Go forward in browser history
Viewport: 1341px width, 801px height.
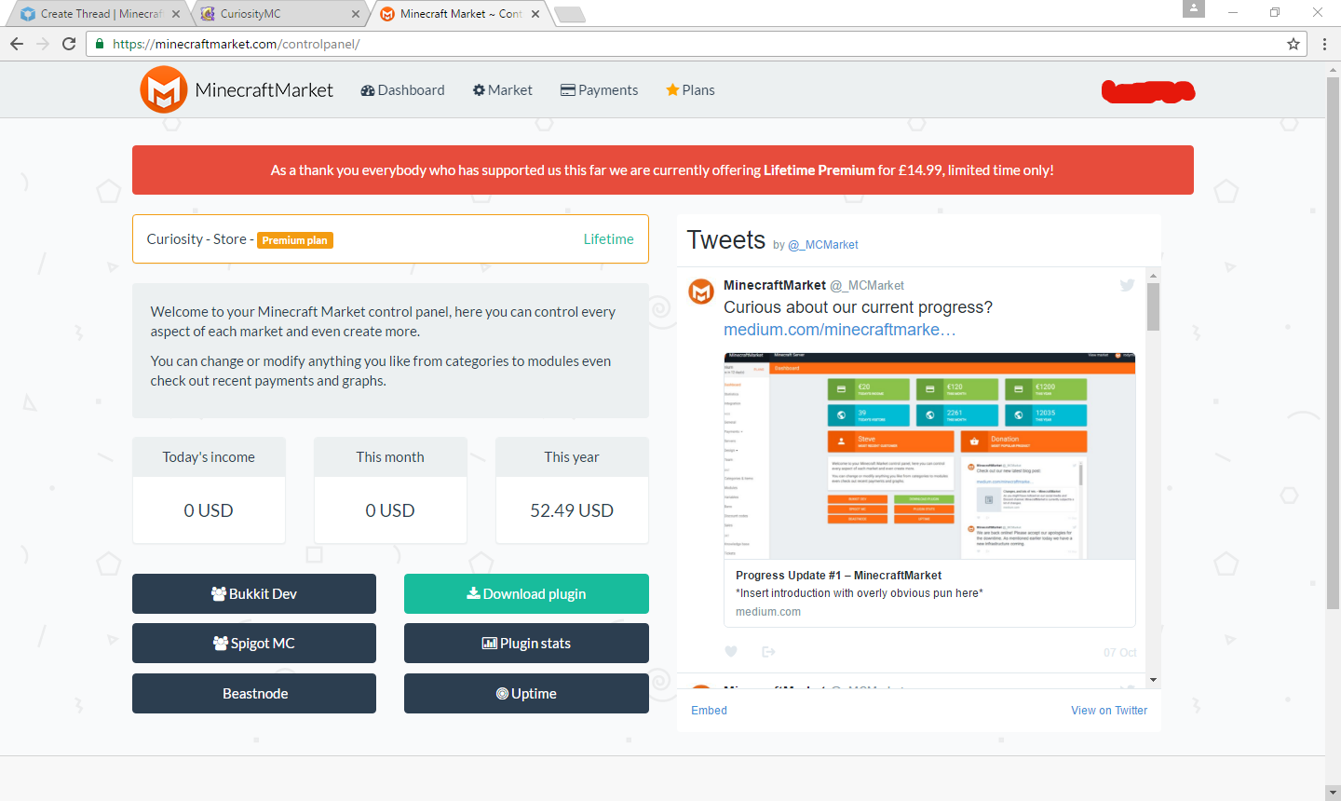pos(43,44)
